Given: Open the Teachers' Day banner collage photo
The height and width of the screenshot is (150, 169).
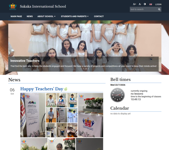Looking at the screenshot, I should (33, 115).
